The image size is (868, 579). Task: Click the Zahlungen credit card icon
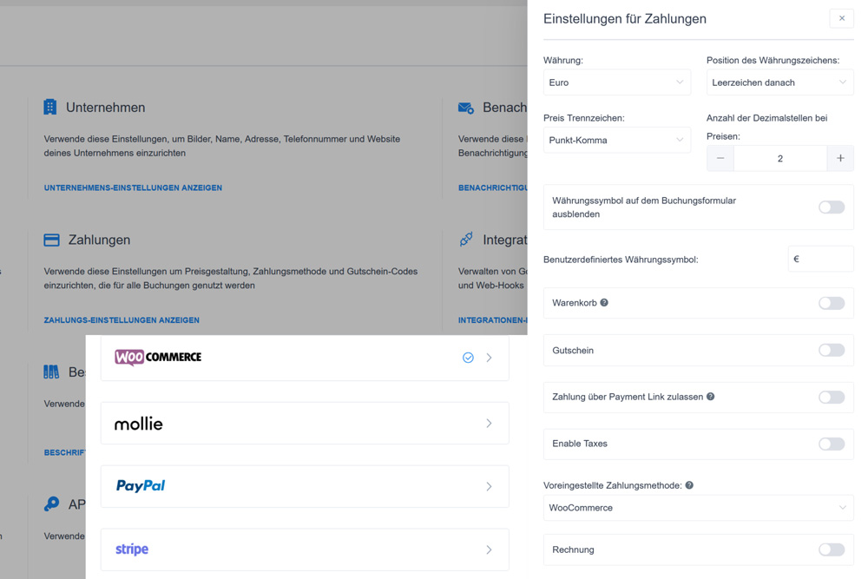pyautogui.click(x=51, y=240)
